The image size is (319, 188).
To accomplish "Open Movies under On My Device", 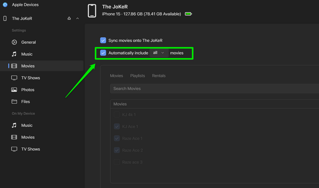I will click(28, 137).
